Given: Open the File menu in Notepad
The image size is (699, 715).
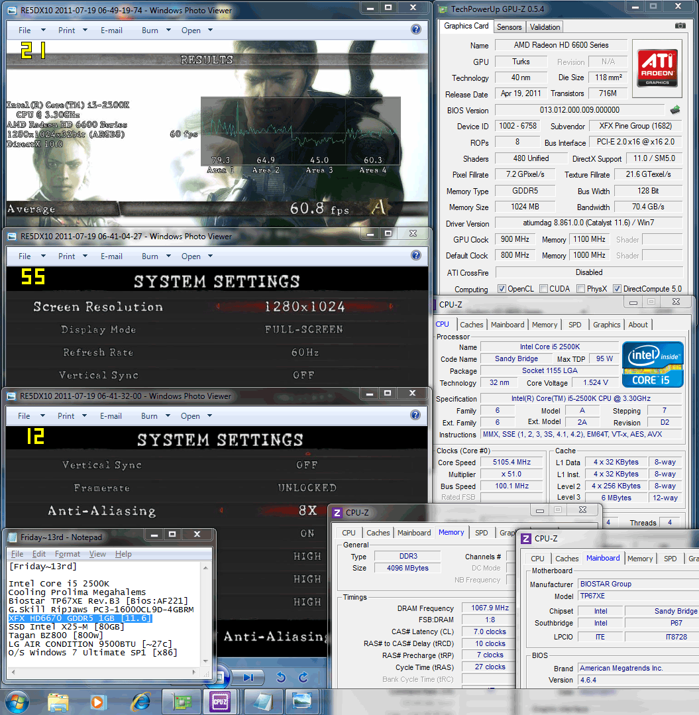Looking at the screenshot, I should (17, 553).
